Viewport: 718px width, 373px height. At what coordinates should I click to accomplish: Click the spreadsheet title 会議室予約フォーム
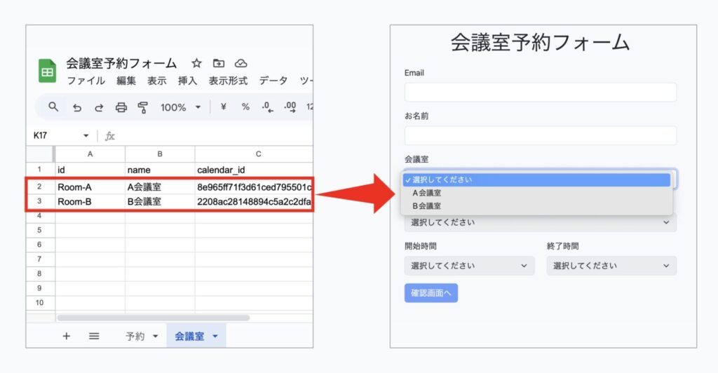pos(121,62)
